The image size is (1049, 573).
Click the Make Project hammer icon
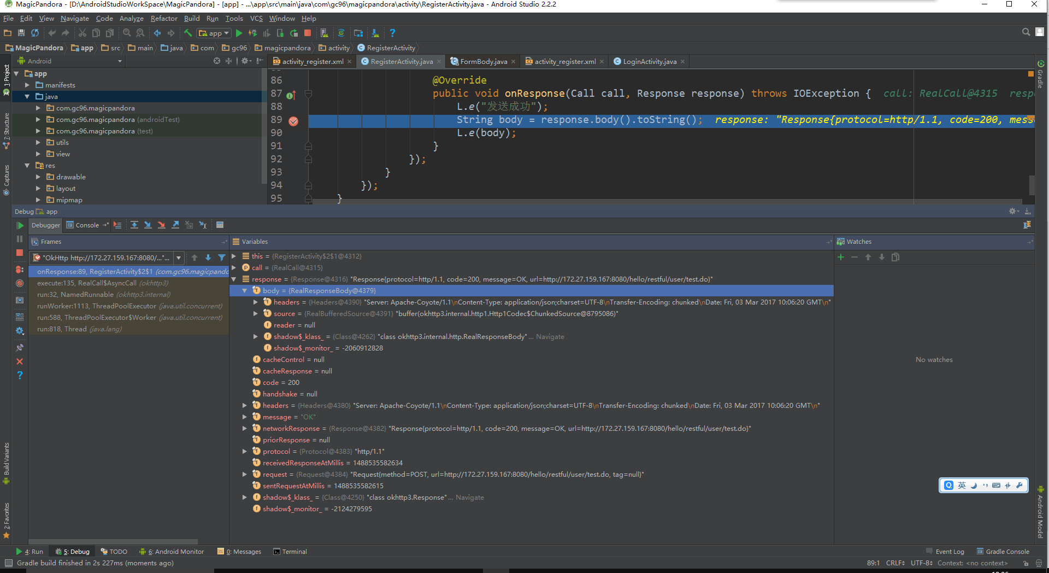click(x=187, y=33)
